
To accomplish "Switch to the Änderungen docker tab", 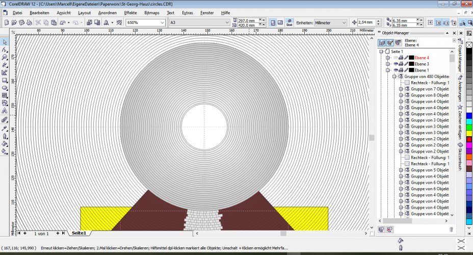I will pos(460,88).
